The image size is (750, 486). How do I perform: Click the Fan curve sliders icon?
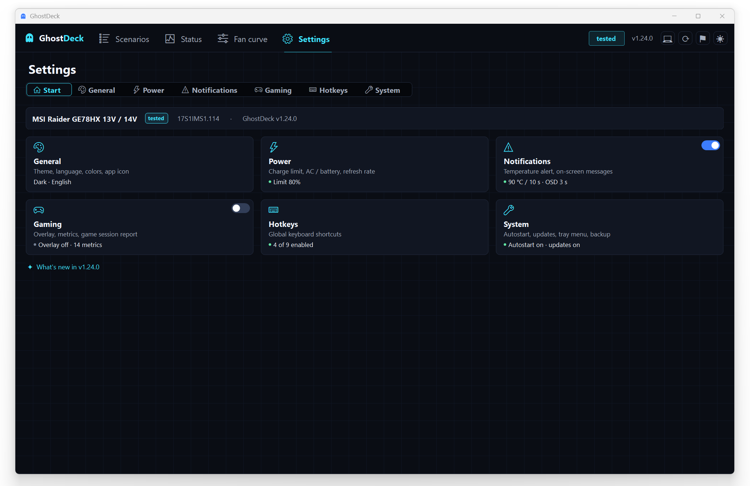point(223,39)
